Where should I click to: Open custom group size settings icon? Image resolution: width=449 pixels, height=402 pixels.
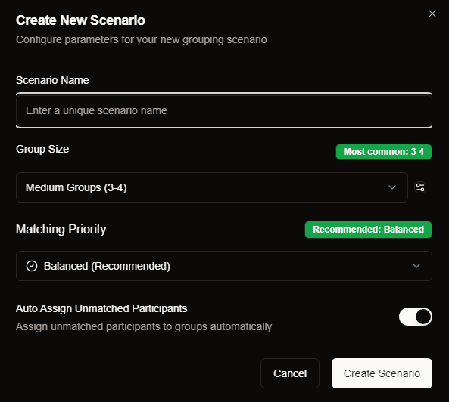pos(420,187)
